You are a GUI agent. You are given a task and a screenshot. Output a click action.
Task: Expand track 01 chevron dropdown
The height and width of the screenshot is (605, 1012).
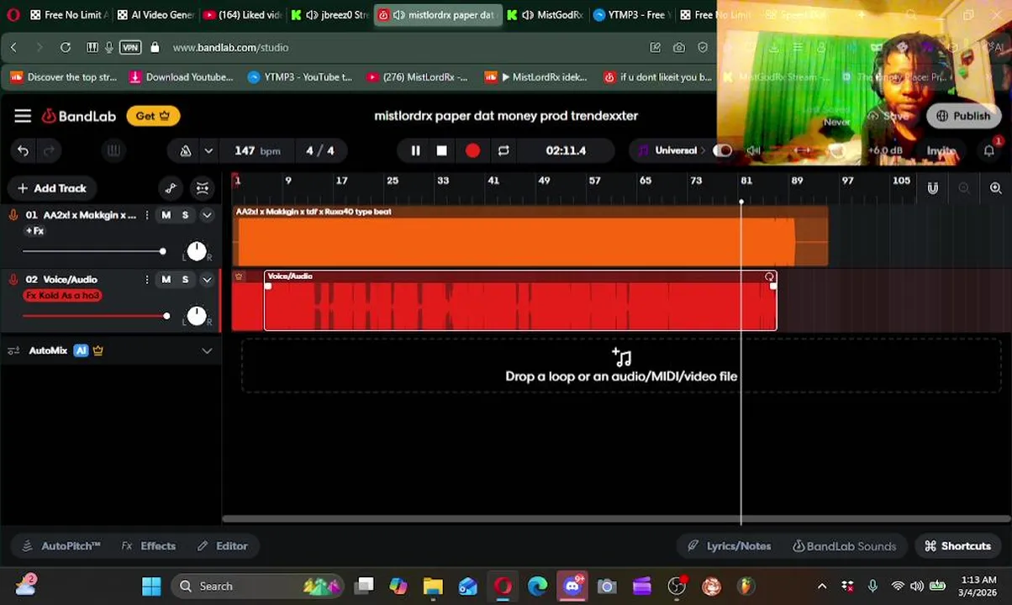click(207, 215)
